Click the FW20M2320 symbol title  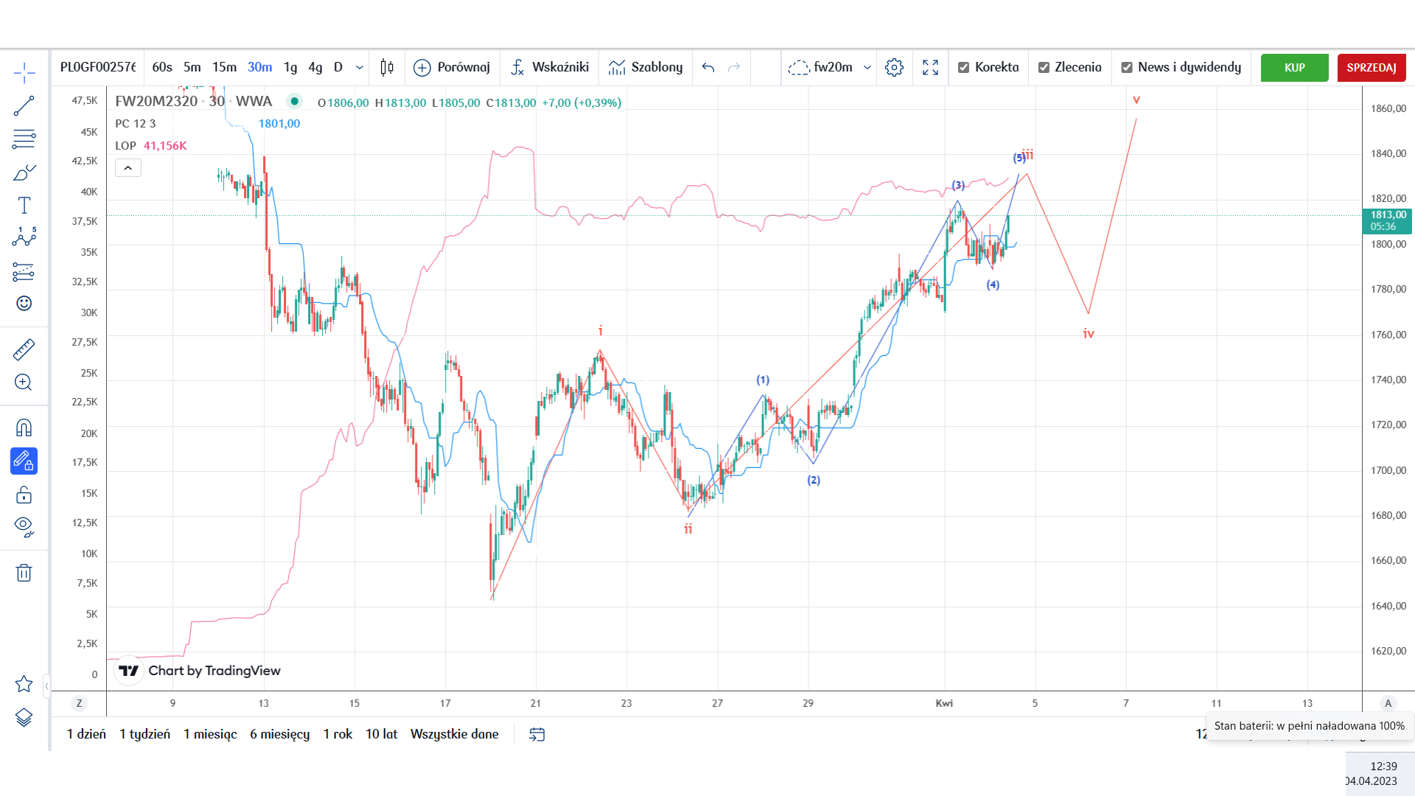(156, 101)
